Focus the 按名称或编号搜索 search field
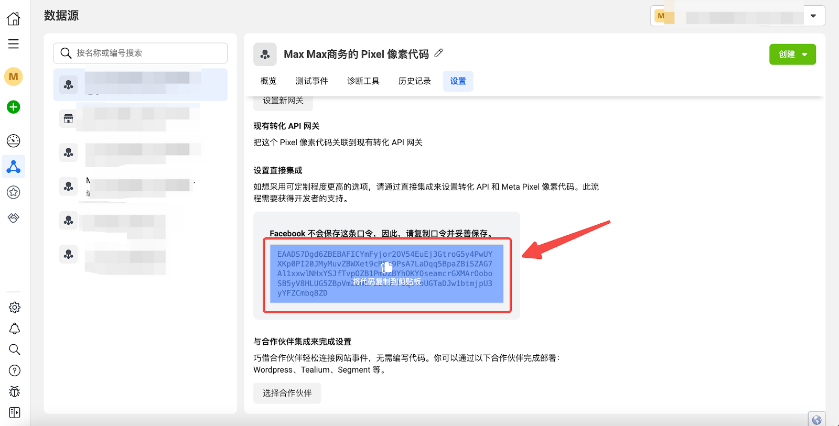The height and width of the screenshot is (426, 839). coord(141,53)
